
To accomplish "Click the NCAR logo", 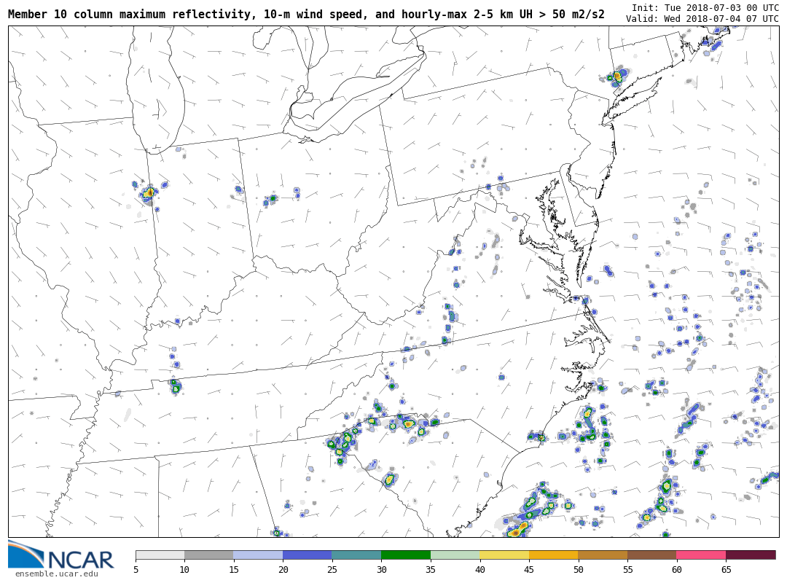I will 61,555.
